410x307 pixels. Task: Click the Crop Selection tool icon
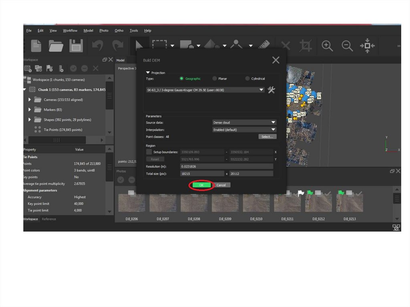(306, 46)
